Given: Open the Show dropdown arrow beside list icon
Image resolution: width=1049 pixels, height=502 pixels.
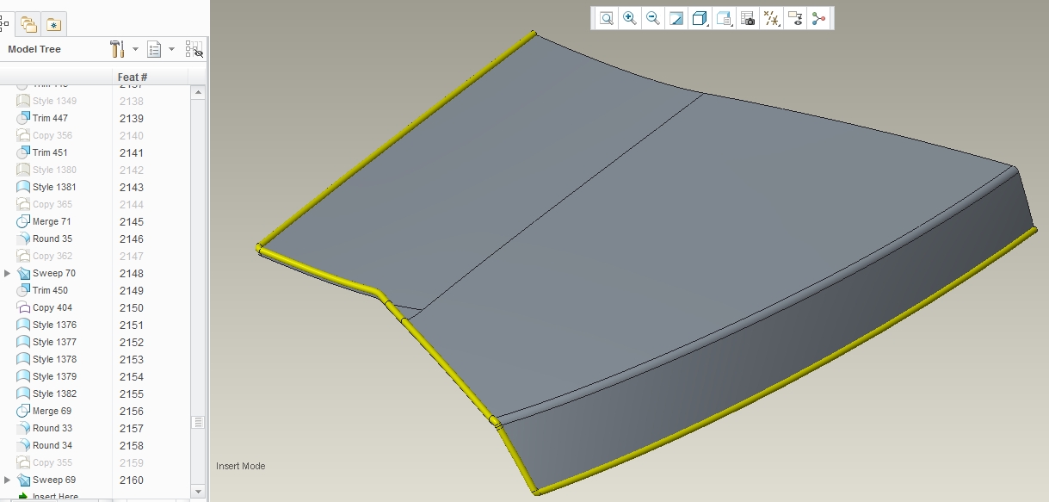Looking at the screenshot, I should 171,49.
